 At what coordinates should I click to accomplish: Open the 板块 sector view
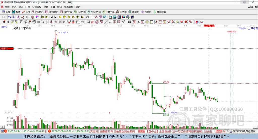16,12
